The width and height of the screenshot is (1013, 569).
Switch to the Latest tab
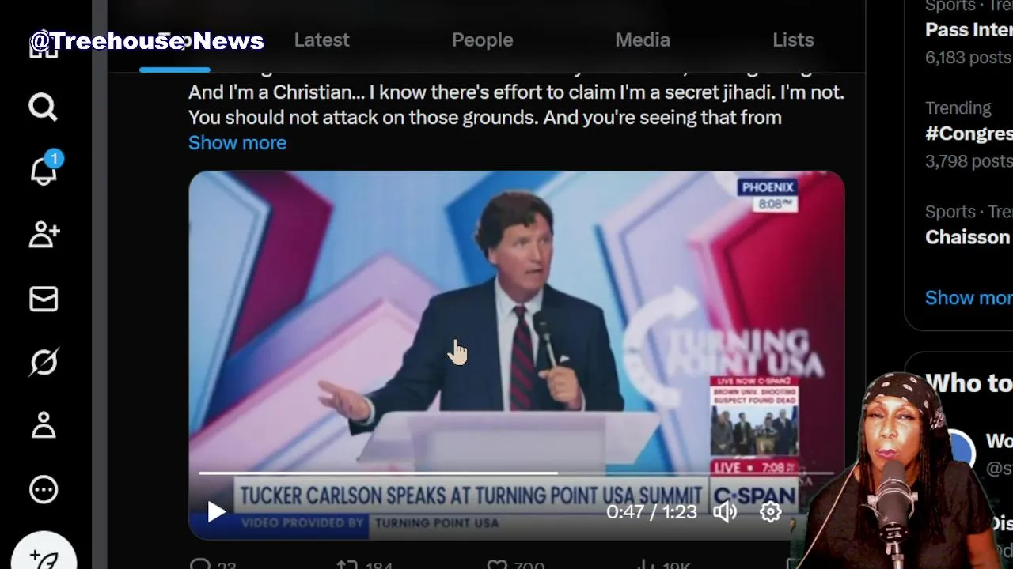coord(321,40)
